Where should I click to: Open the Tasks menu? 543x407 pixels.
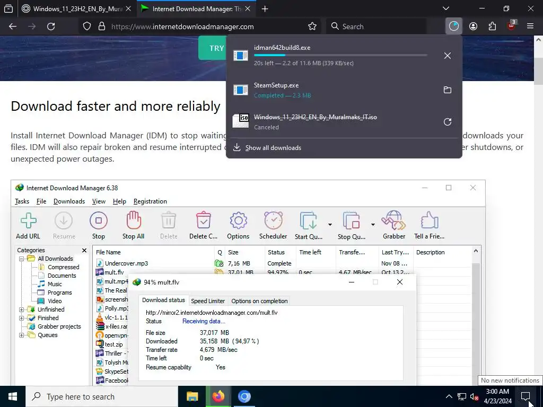click(x=22, y=201)
